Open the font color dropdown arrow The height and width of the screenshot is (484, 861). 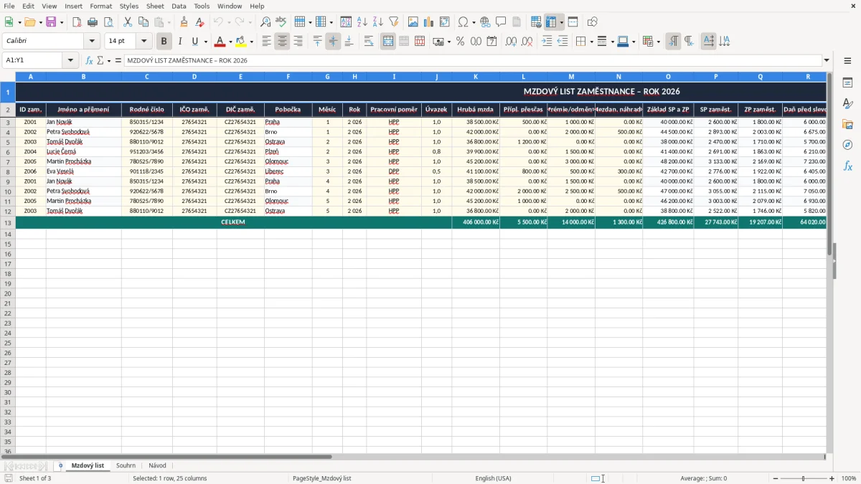[230, 42]
